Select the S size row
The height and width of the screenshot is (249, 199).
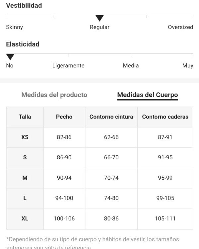coord(25,157)
